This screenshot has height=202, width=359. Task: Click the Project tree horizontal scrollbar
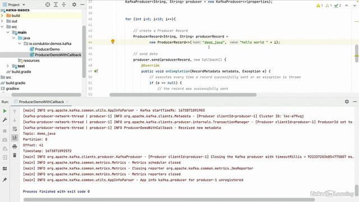47,95
